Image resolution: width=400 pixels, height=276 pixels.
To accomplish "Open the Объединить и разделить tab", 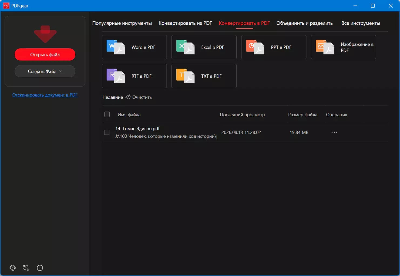I will (304, 23).
